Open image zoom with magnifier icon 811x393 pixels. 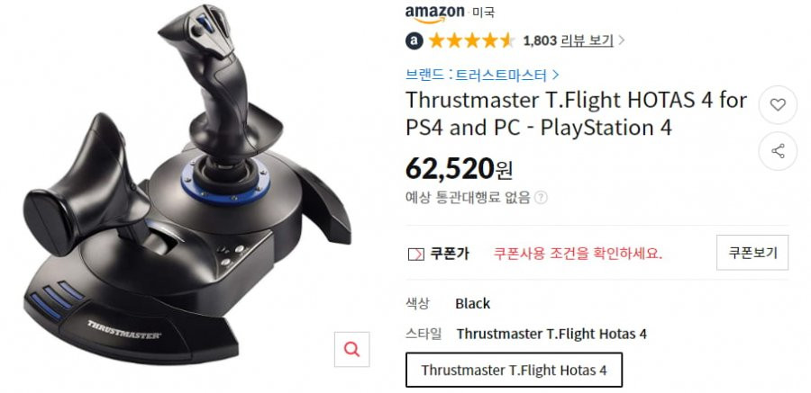(x=351, y=350)
